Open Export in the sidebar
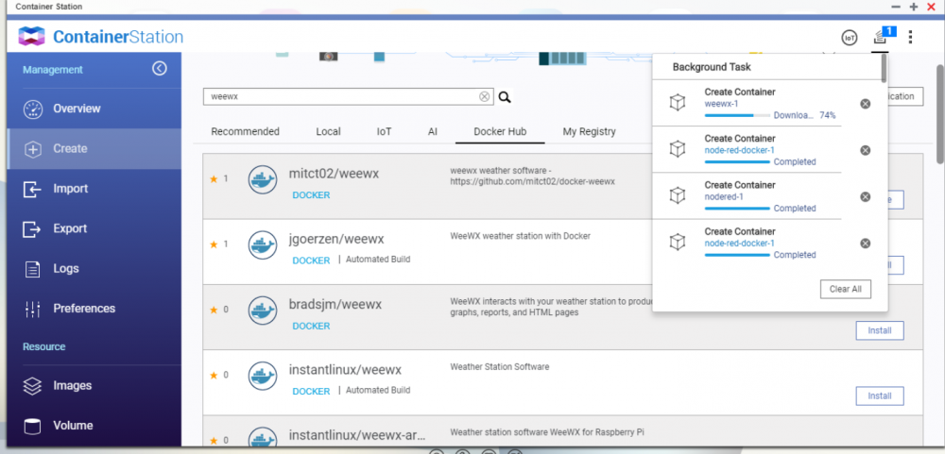 coord(94,228)
